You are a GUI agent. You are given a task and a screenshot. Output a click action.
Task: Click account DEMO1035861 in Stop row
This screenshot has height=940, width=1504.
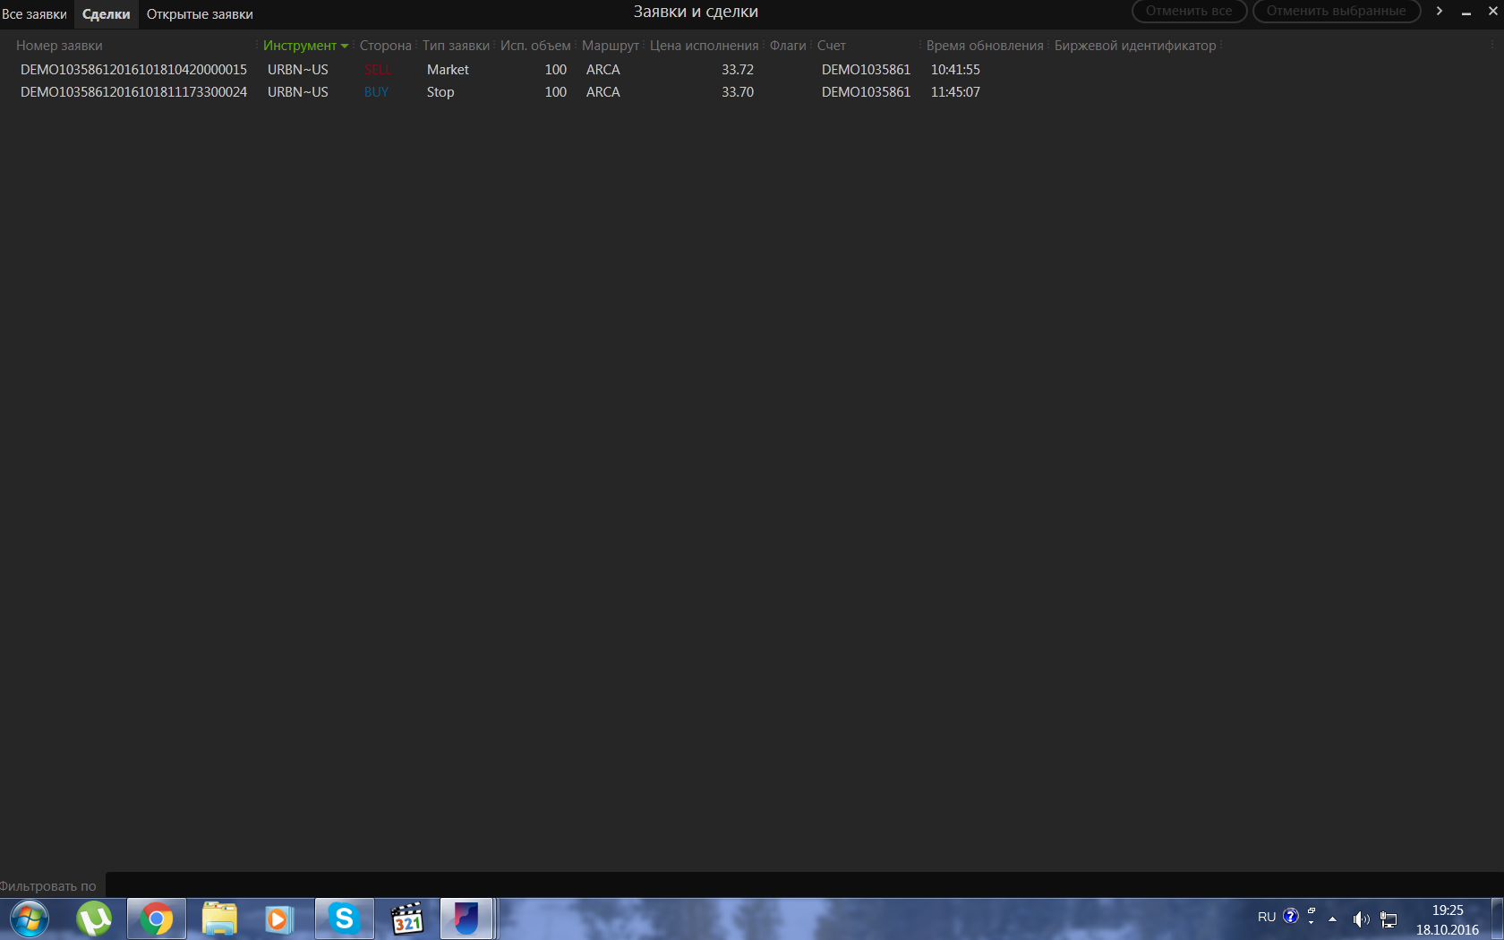pos(866,92)
